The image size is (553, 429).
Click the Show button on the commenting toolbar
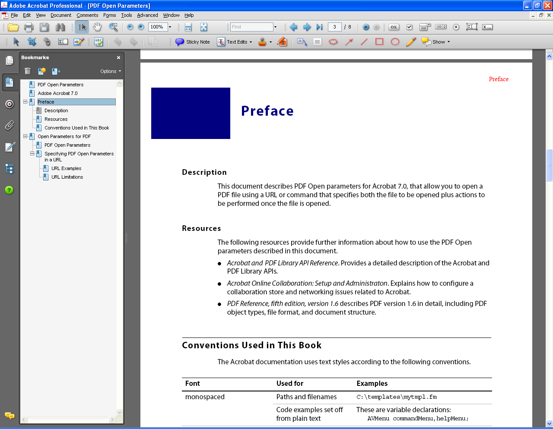click(x=437, y=41)
